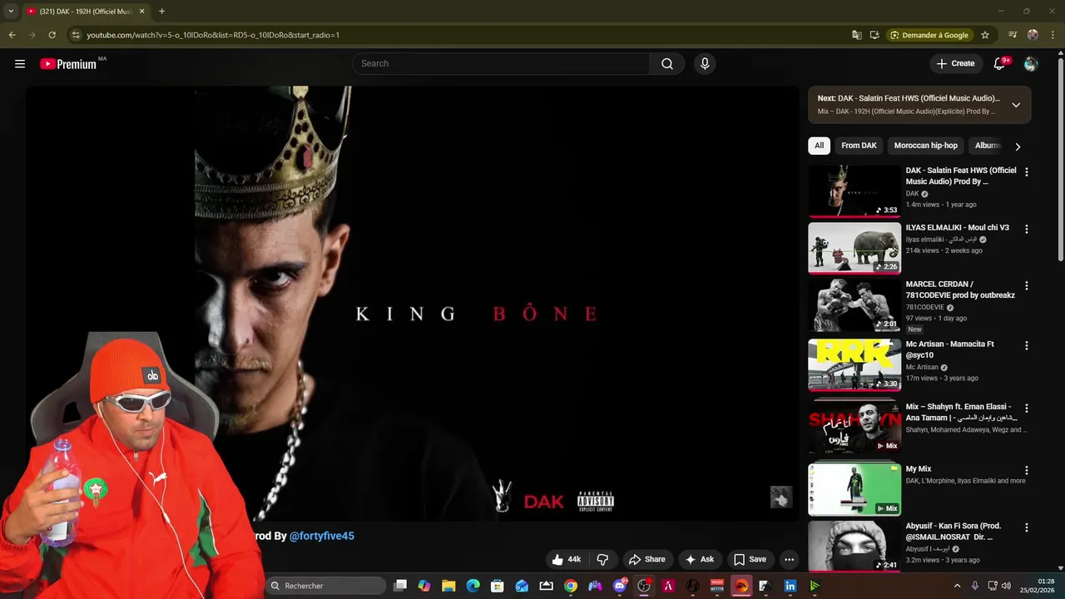
Task: Select the Moroccan hip-hop filter chip
Action: pos(925,146)
